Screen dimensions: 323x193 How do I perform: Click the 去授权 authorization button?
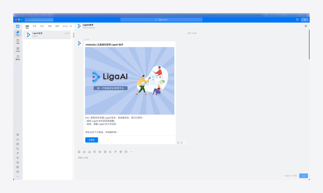[x=91, y=140]
